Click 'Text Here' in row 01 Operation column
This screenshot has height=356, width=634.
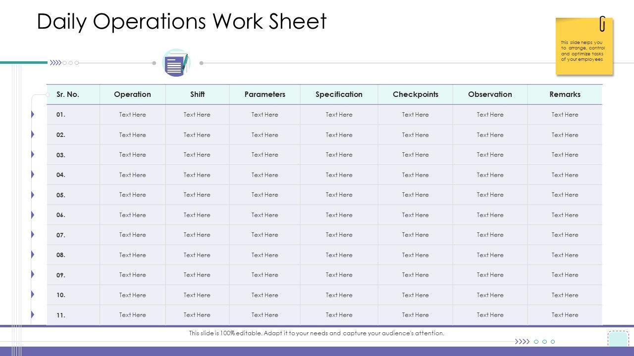[x=132, y=115]
